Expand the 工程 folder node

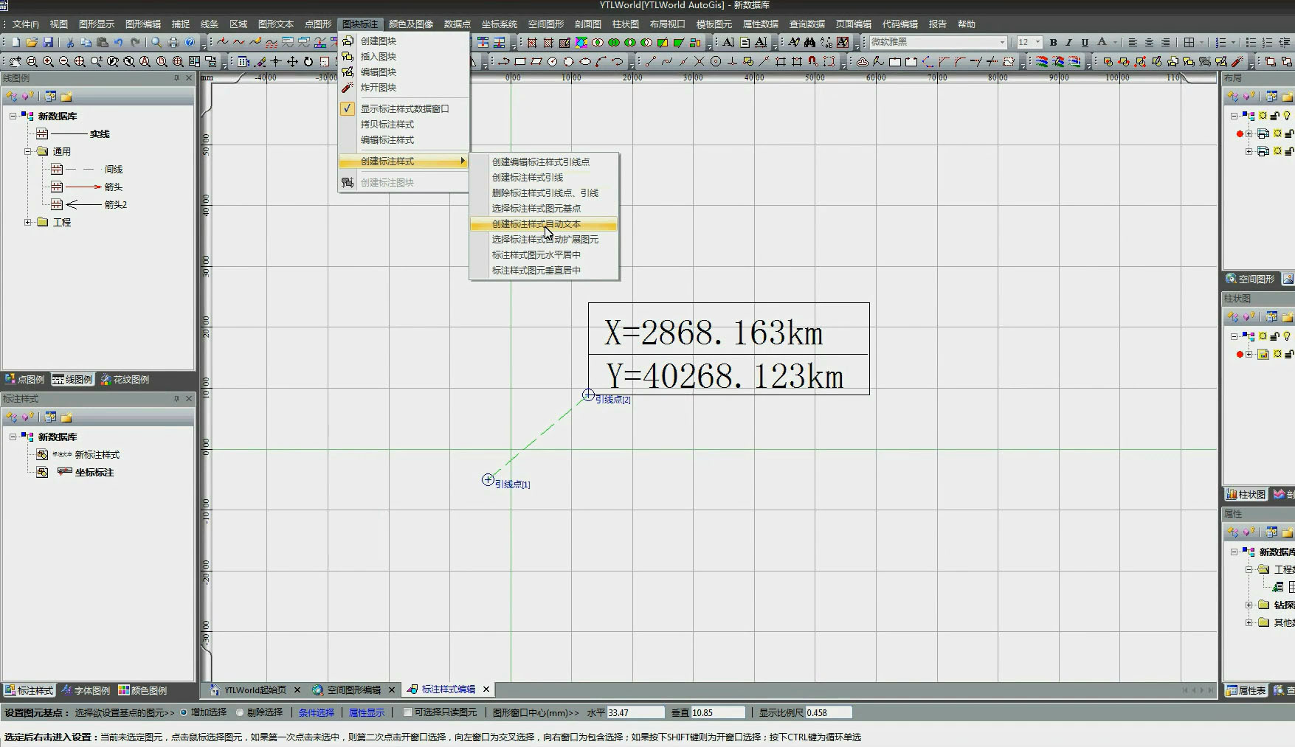point(27,222)
